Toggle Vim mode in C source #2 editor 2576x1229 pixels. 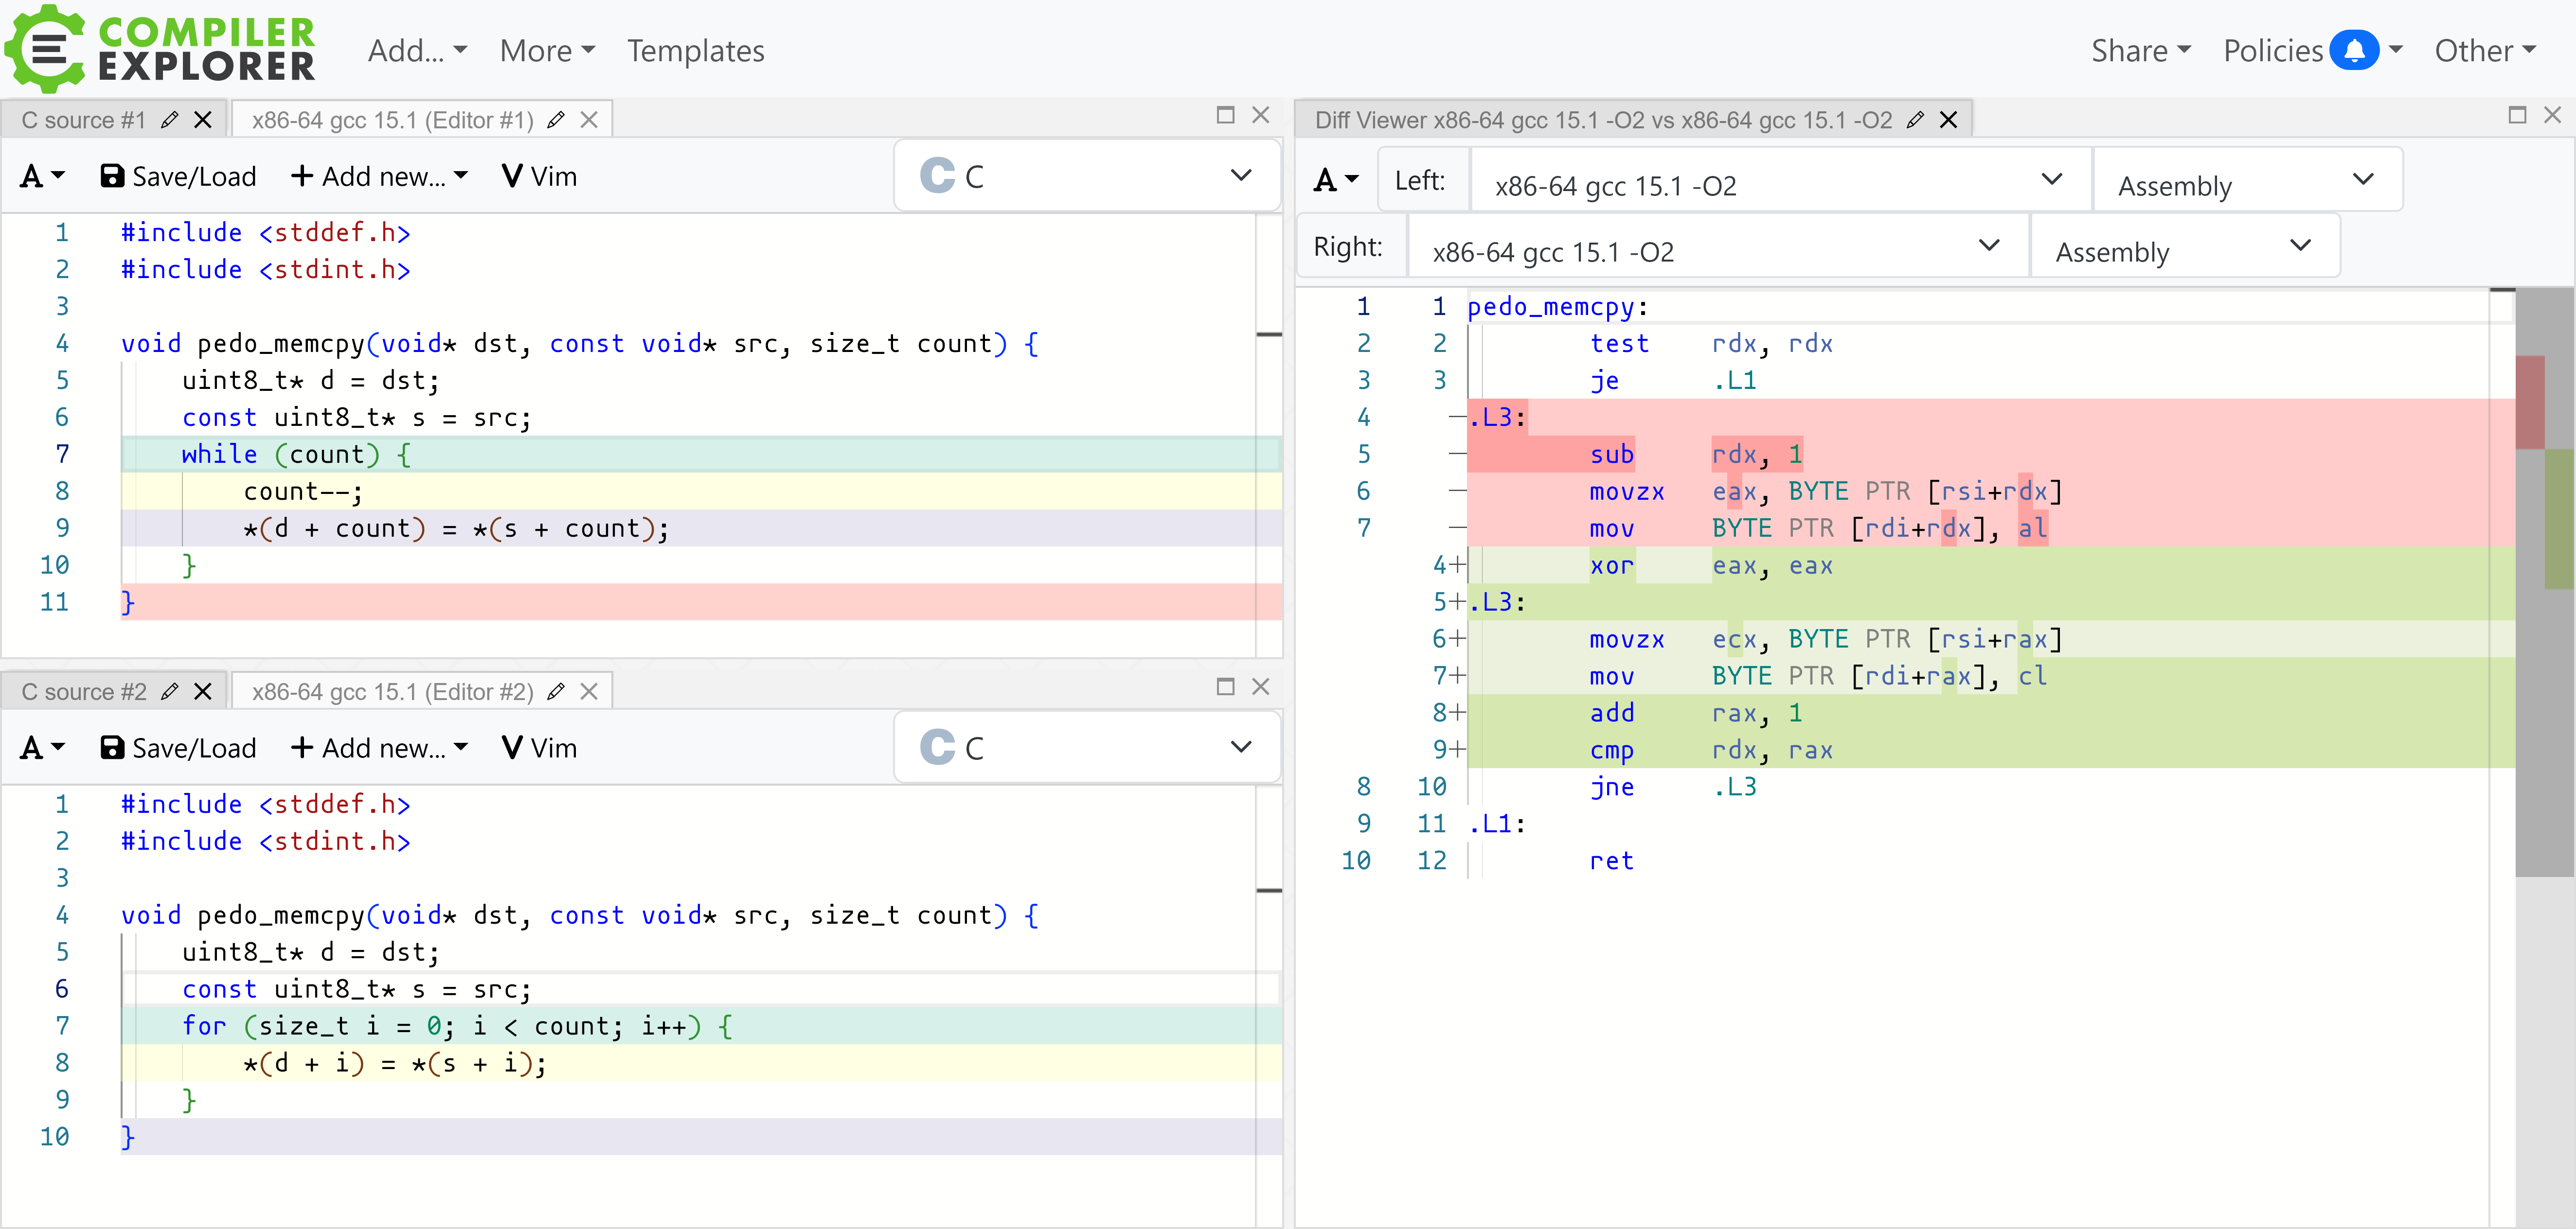(540, 748)
